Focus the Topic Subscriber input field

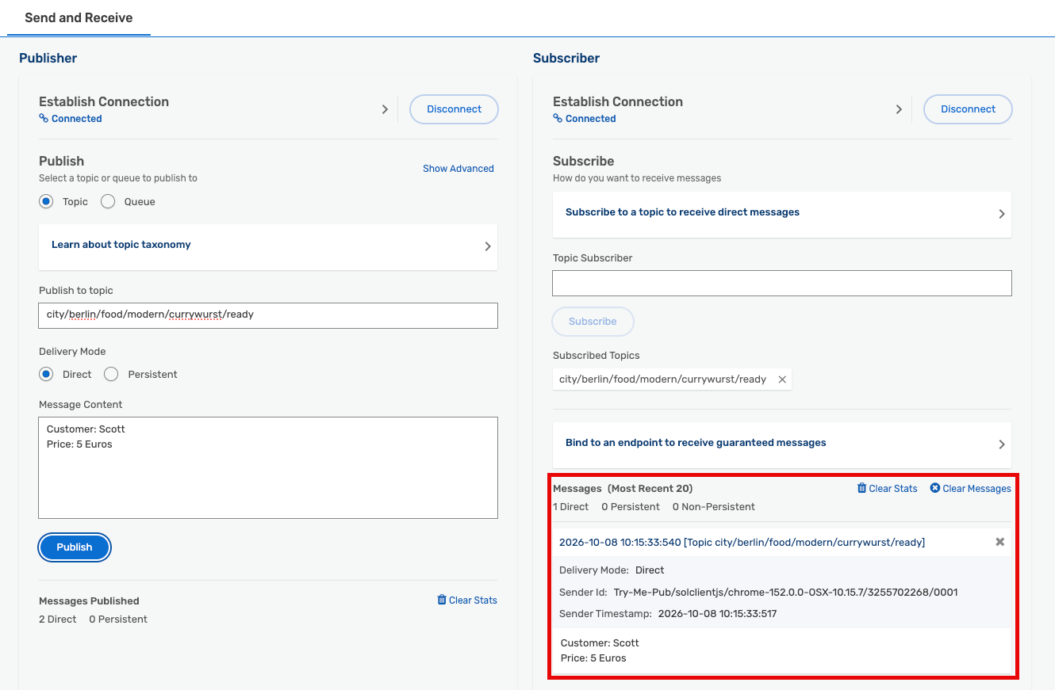coord(782,284)
